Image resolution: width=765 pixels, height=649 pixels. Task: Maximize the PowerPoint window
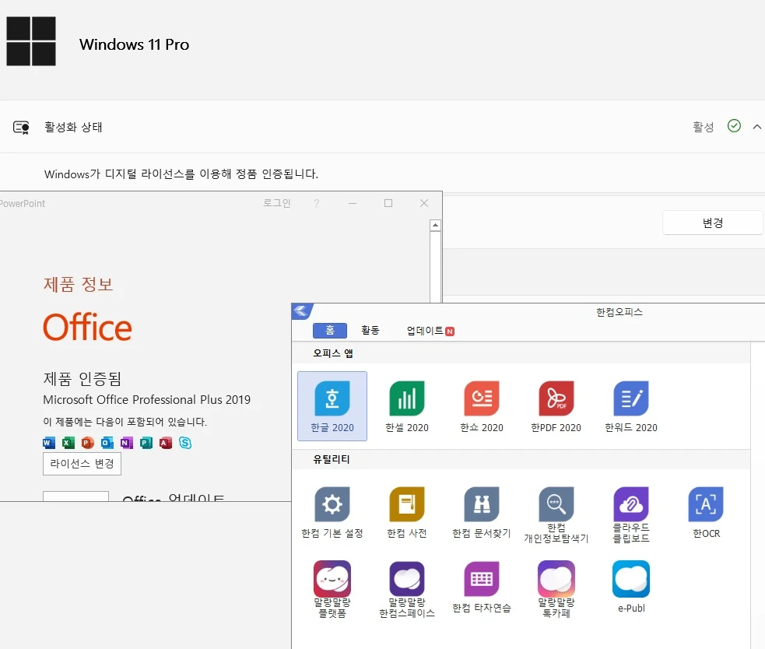point(388,203)
